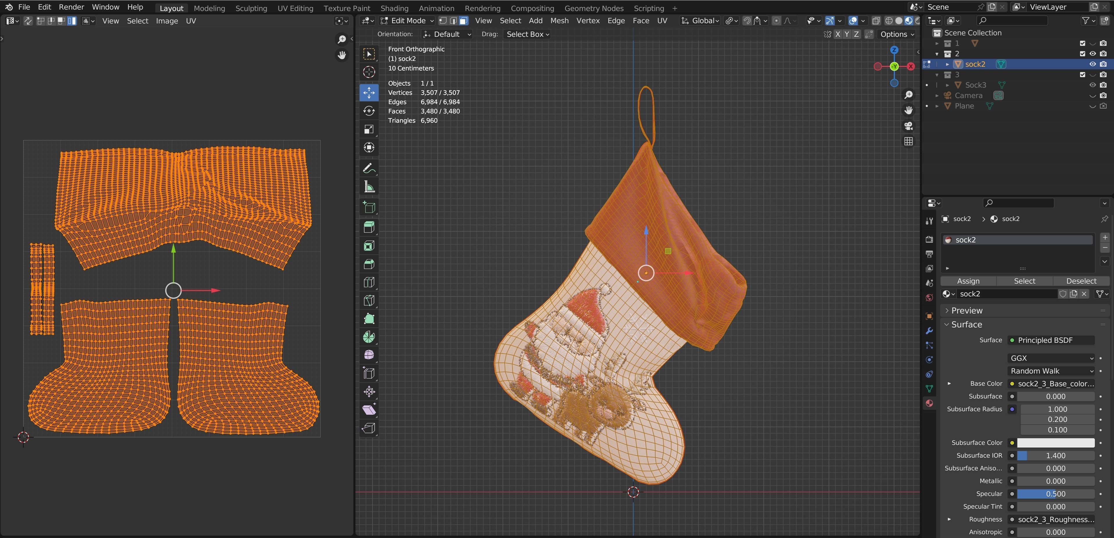Click the 3D viewport zoom magnifier icon
This screenshot has height=538, width=1114.
click(x=909, y=95)
